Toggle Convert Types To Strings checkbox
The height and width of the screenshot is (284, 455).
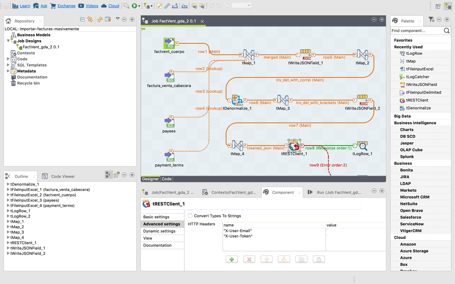click(190, 216)
